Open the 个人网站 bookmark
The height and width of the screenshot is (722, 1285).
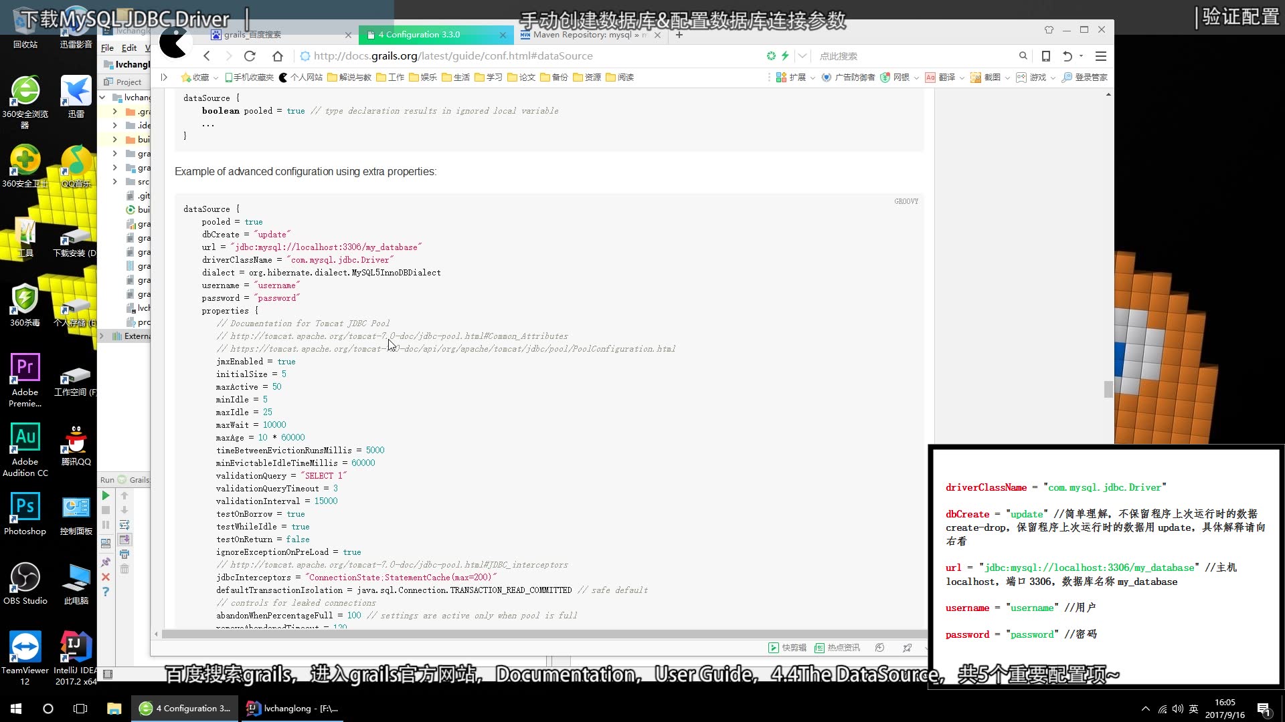[301, 78]
